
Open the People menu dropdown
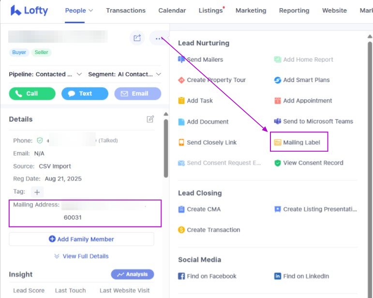79,11
